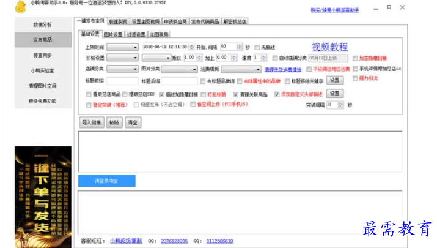Viewport: 437px width, 248px height.
Task: Switch to the 设置主图视频 tab
Action: click(145, 21)
